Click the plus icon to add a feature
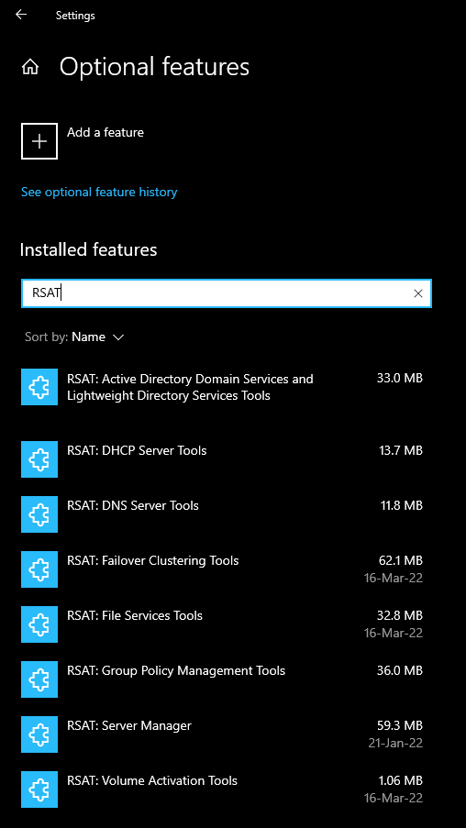Viewport: 466px width, 828px height. (39, 141)
